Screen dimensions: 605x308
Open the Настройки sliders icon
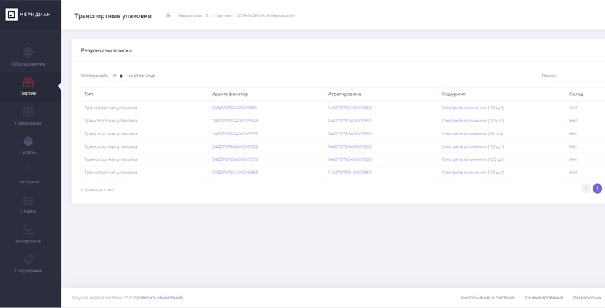point(28,230)
